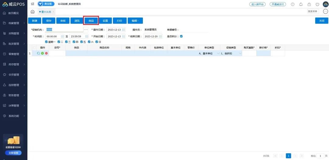Viewport: 329px width, 160px height.
Task: Open 库存管理 sidebar menu
Action: [x=14, y=64]
